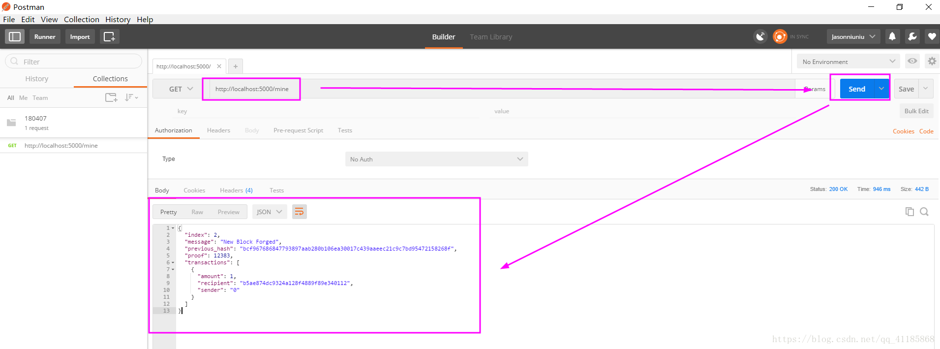Click the Send button
This screenshot has width=940, height=349.
click(857, 89)
